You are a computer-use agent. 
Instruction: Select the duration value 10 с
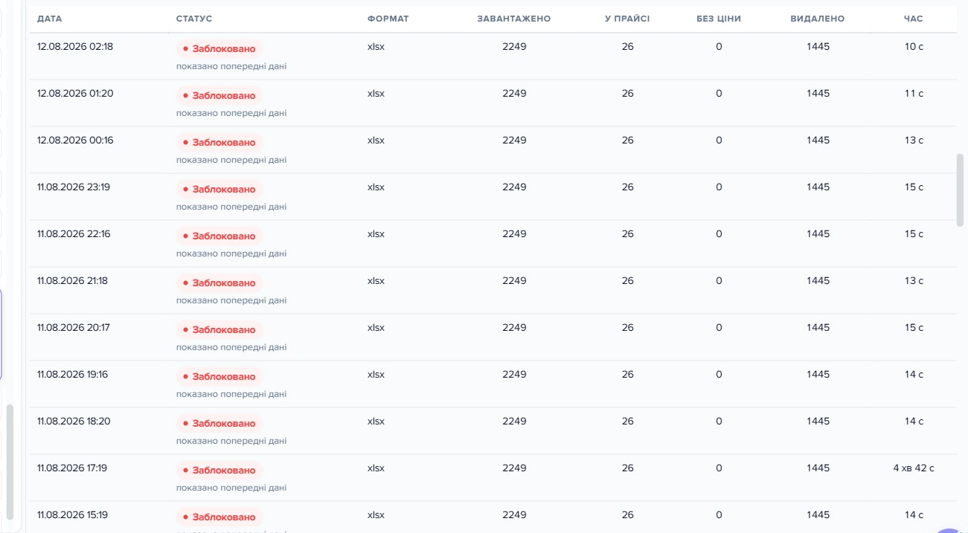tap(914, 47)
